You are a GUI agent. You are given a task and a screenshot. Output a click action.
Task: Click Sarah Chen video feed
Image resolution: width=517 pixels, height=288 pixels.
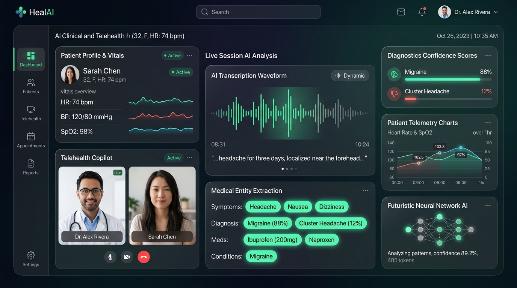pos(162,206)
